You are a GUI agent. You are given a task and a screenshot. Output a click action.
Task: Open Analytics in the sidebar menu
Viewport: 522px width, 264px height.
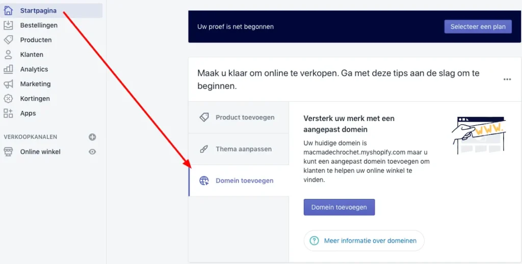coord(34,69)
